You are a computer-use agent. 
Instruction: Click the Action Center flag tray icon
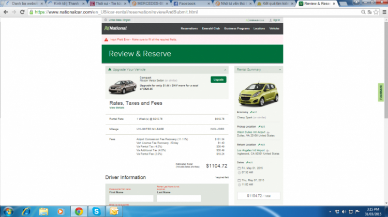(x=357, y=211)
